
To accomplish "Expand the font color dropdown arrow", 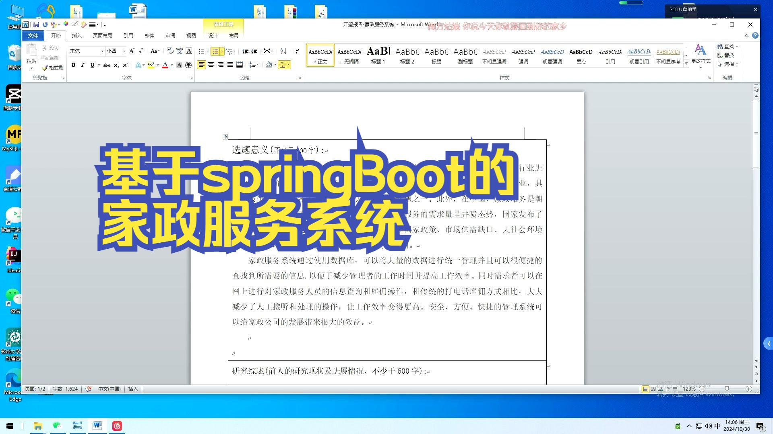I will [x=172, y=65].
